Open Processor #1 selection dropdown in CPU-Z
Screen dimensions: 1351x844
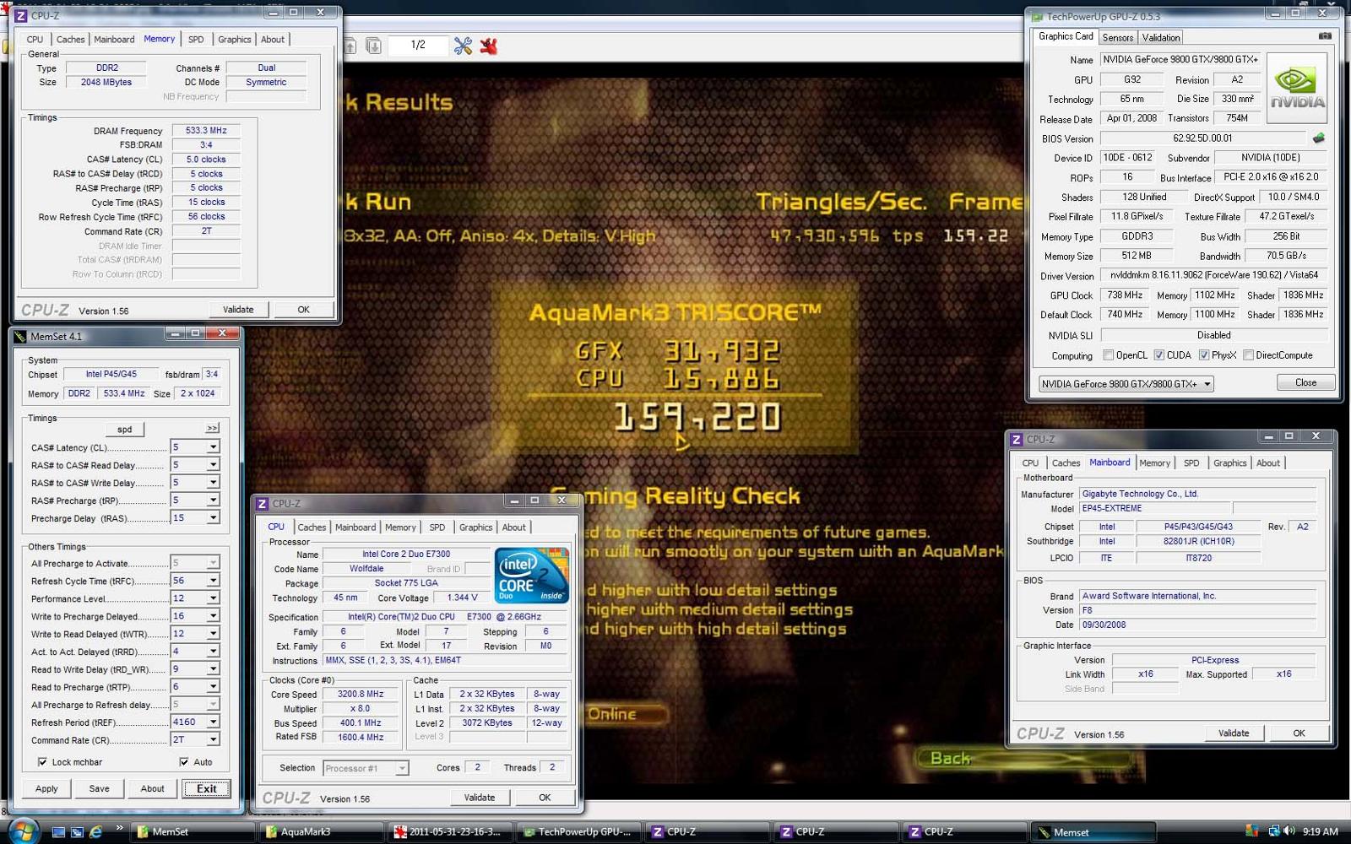pos(402,768)
